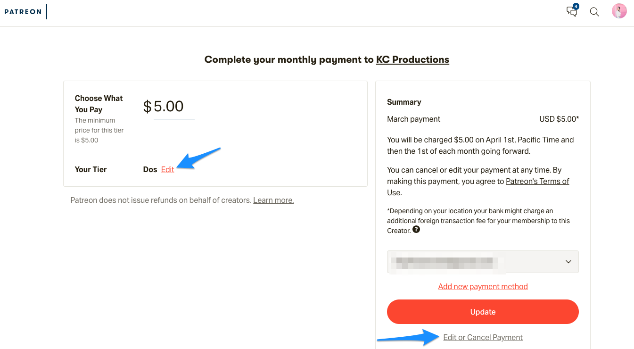Image resolution: width=634 pixels, height=349 pixels.
Task: Click the USD $5.00 March payment amount
Action: point(559,119)
